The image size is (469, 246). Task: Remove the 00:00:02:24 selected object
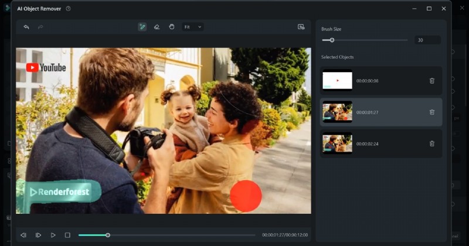[x=432, y=143]
